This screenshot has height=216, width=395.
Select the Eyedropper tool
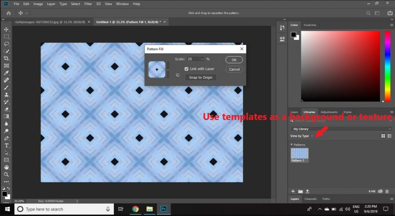point(6,73)
